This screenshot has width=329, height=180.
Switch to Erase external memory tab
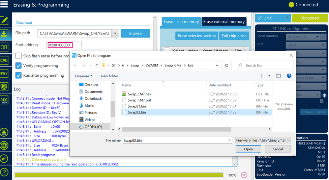[224, 22]
